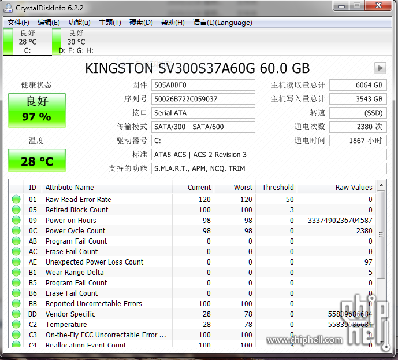Select the C: drive at 28 °C
The image size is (398, 360).
(x=27, y=42)
